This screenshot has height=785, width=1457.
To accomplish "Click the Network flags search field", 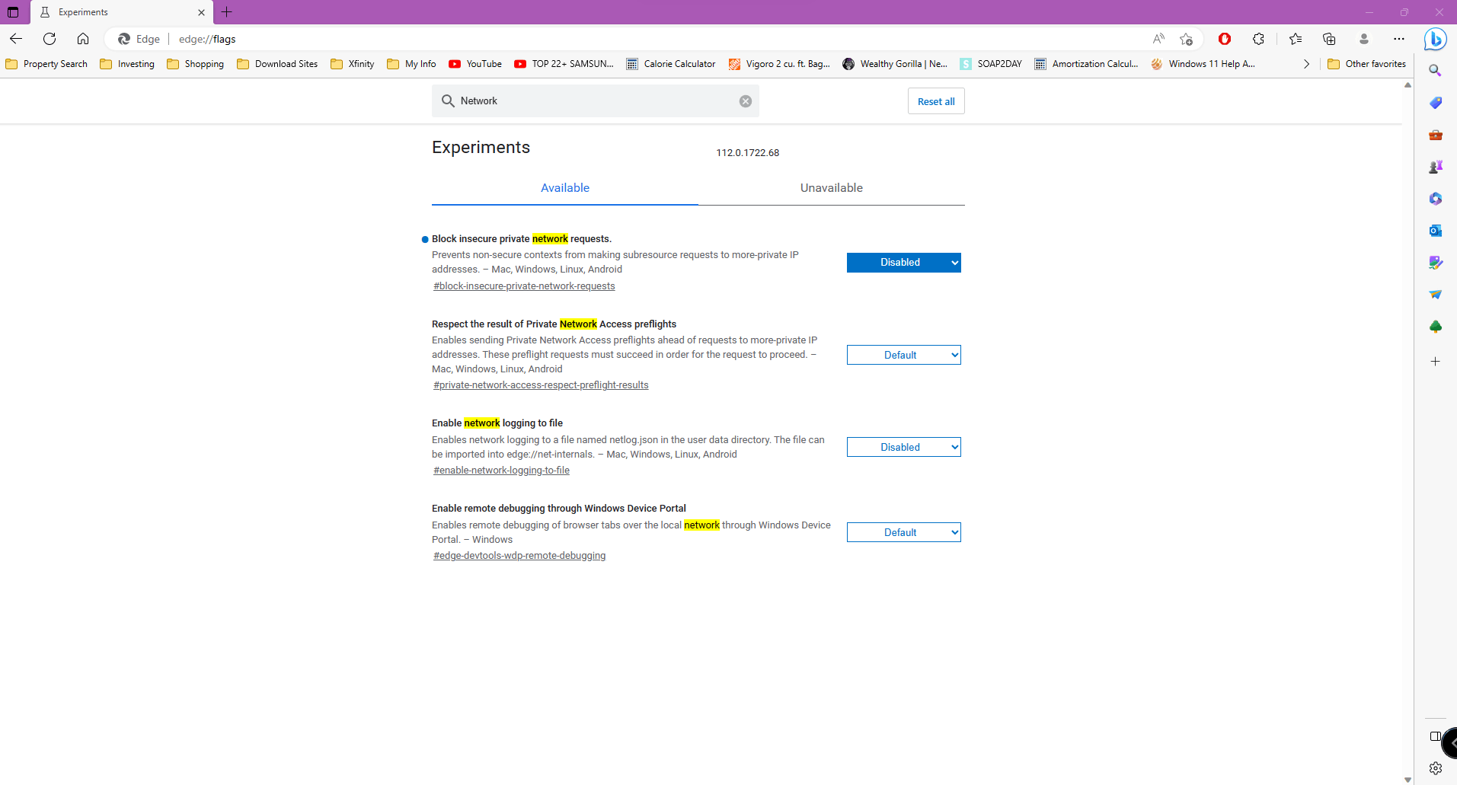I will (596, 101).
